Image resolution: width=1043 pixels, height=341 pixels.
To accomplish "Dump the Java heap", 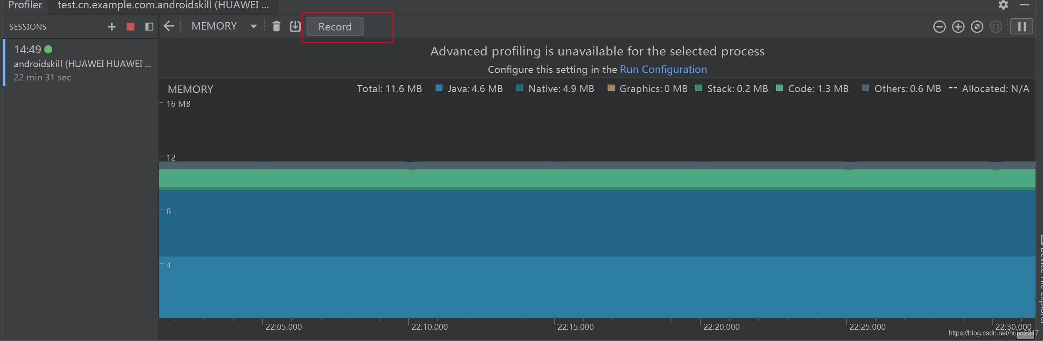I will (x=295, y=26).
